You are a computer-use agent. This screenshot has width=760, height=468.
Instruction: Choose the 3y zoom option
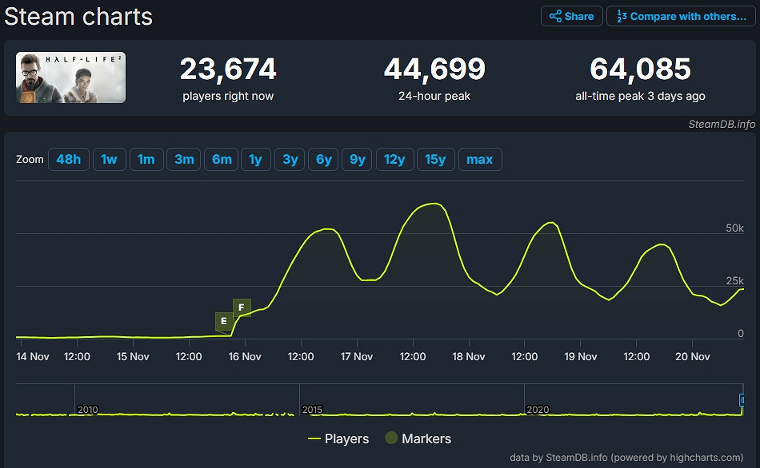click(x=290, y=159)
